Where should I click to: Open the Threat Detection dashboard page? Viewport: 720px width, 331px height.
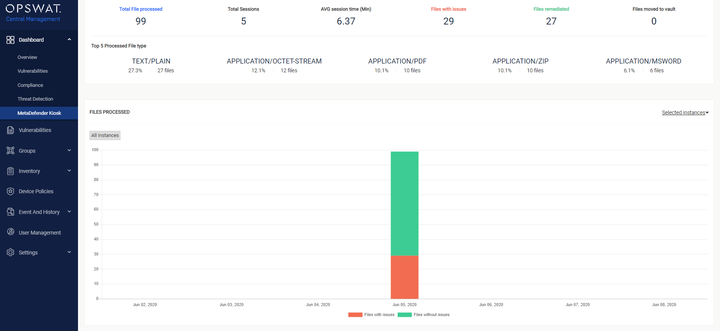[35, 99]
